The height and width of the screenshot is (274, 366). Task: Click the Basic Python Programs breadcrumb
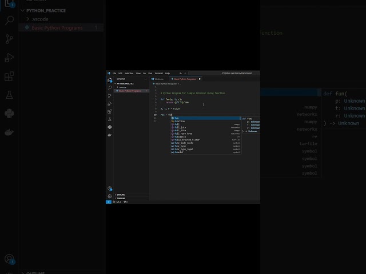pyautogui.click(x=166, y=84)
